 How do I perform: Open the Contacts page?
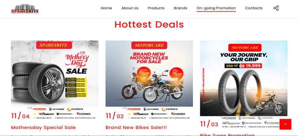254,8
